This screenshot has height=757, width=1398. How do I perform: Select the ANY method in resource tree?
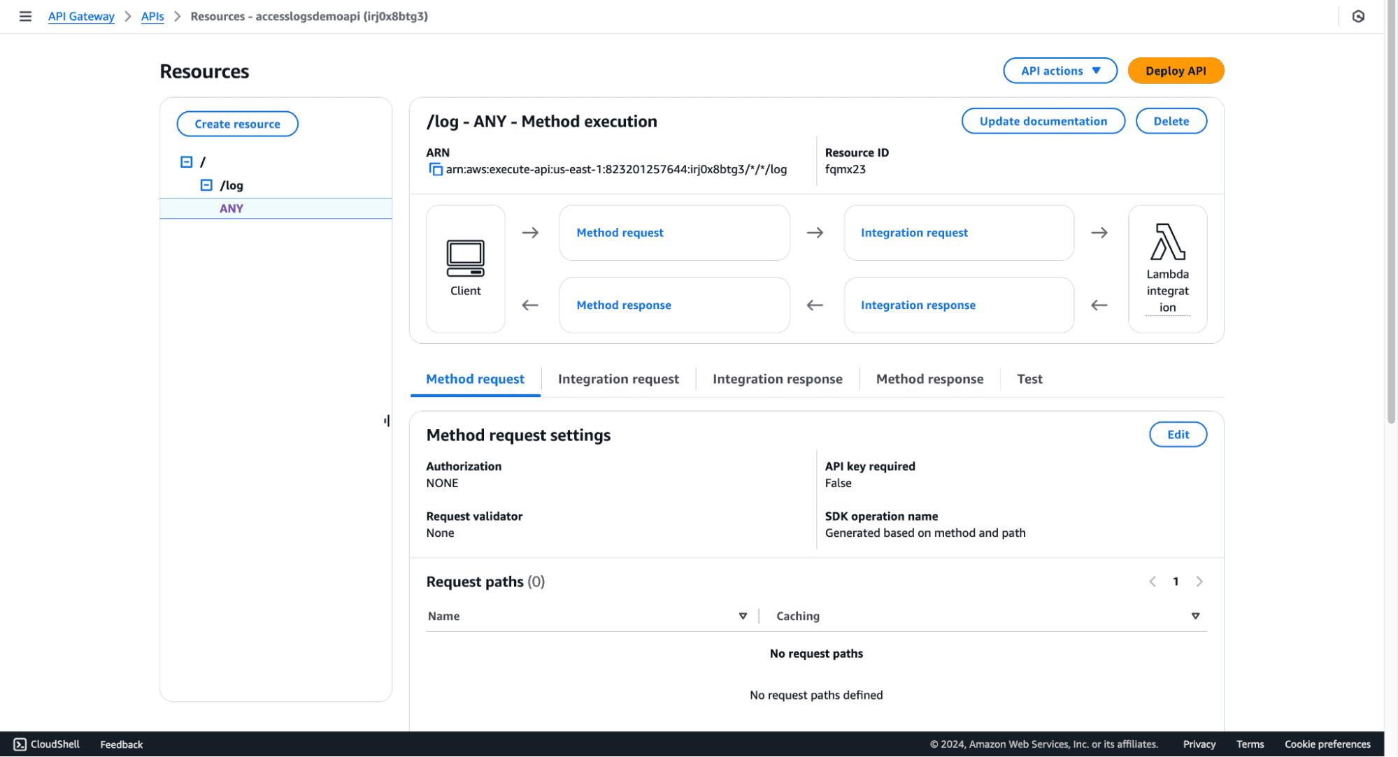231,208
